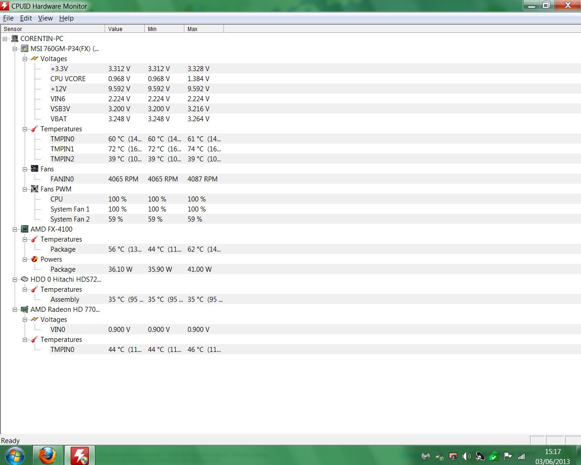The height and width of the screenshot is (465, 581).
Task: Click the motherboard Temperatures thermometer icon
Action: tap(35, 129)
